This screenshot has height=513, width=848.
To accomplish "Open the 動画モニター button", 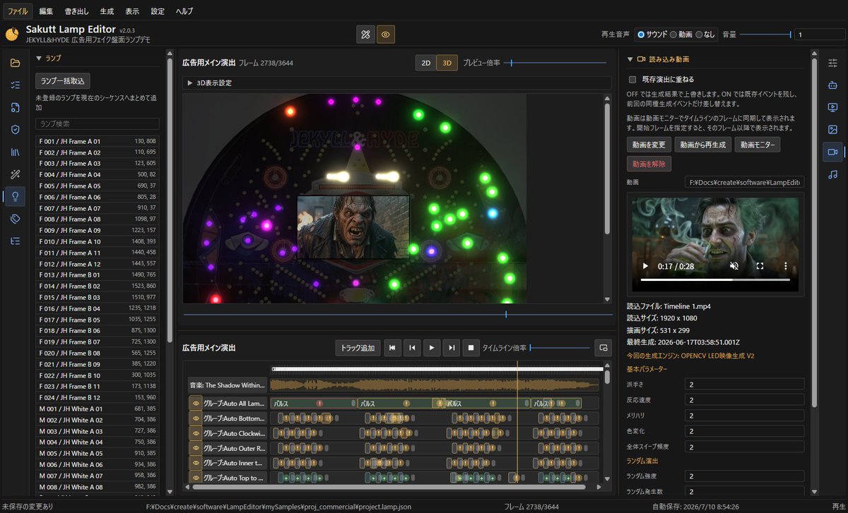I will 758,145.
